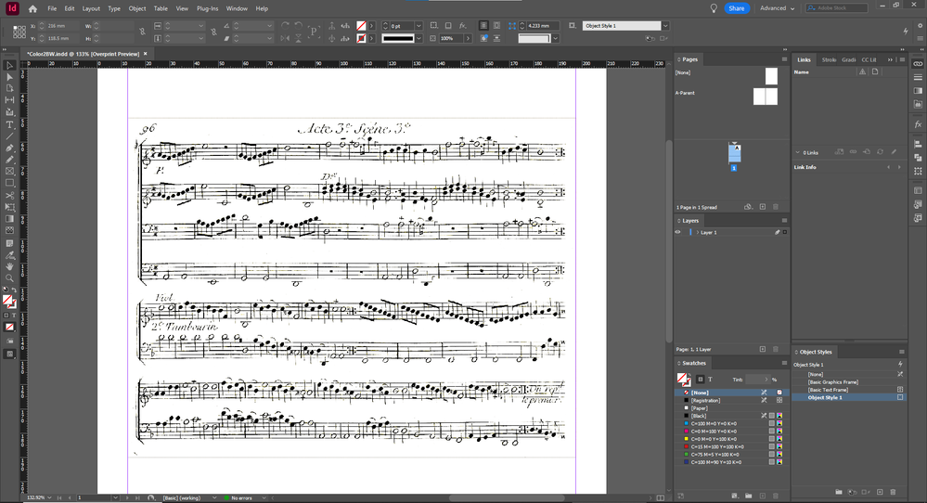
Task: Open the Object menu
Action: click(137, 9)
